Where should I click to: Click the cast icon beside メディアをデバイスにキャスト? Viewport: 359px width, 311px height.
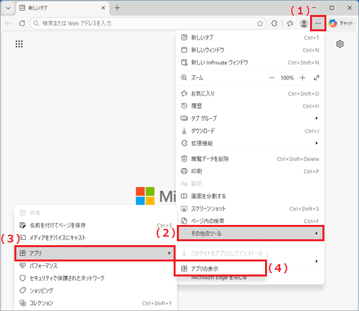click(22, 238)
